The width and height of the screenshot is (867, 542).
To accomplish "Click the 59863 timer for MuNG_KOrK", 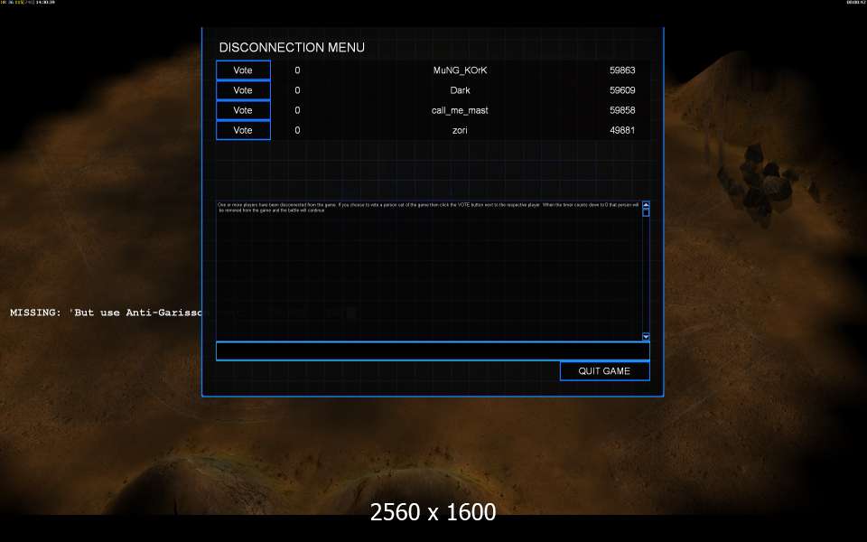I will [x=622, y=70].
